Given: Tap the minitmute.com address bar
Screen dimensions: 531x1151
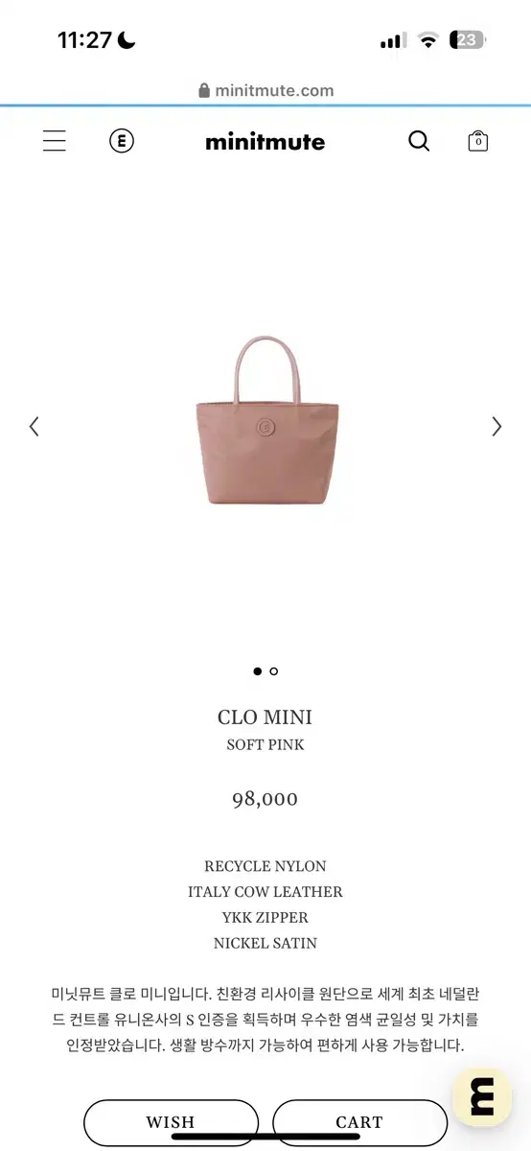Looking at the screenshot, I should click(265, 91).
